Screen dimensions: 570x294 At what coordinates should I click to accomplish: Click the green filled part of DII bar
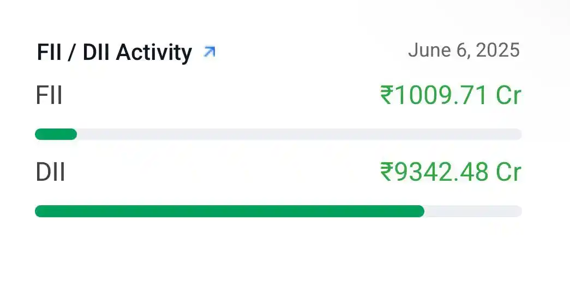click(229, 211)
